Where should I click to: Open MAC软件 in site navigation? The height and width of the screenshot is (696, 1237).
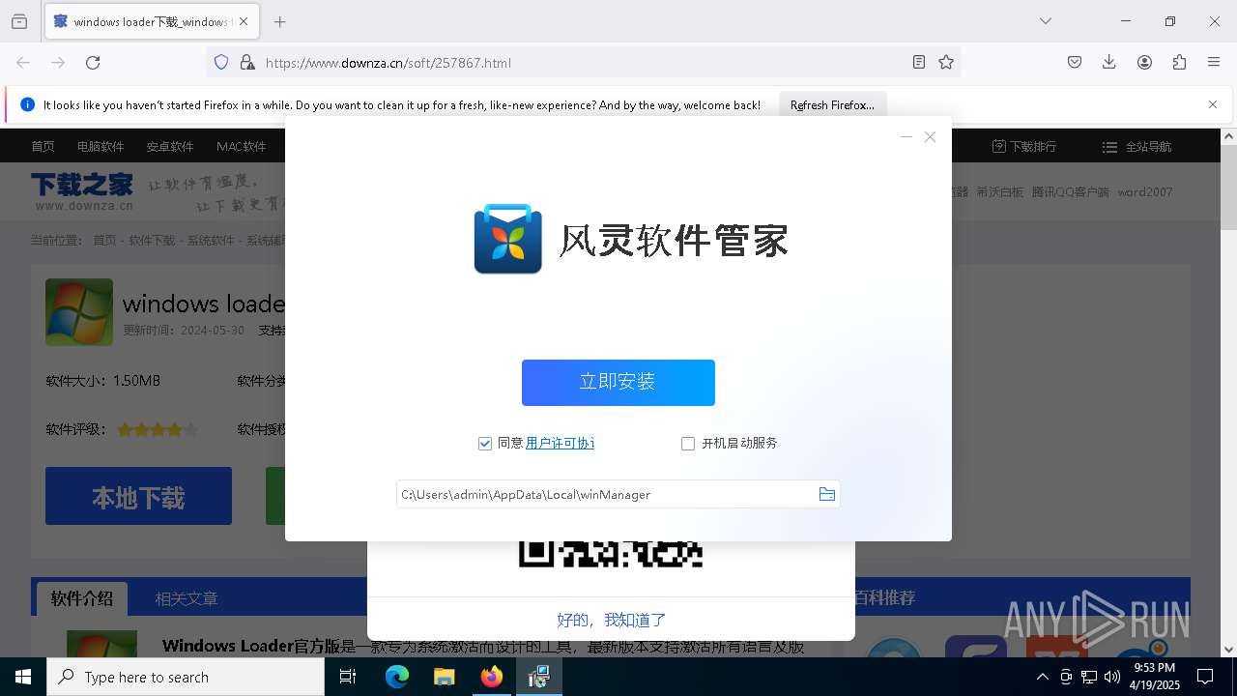pos(241,147)
